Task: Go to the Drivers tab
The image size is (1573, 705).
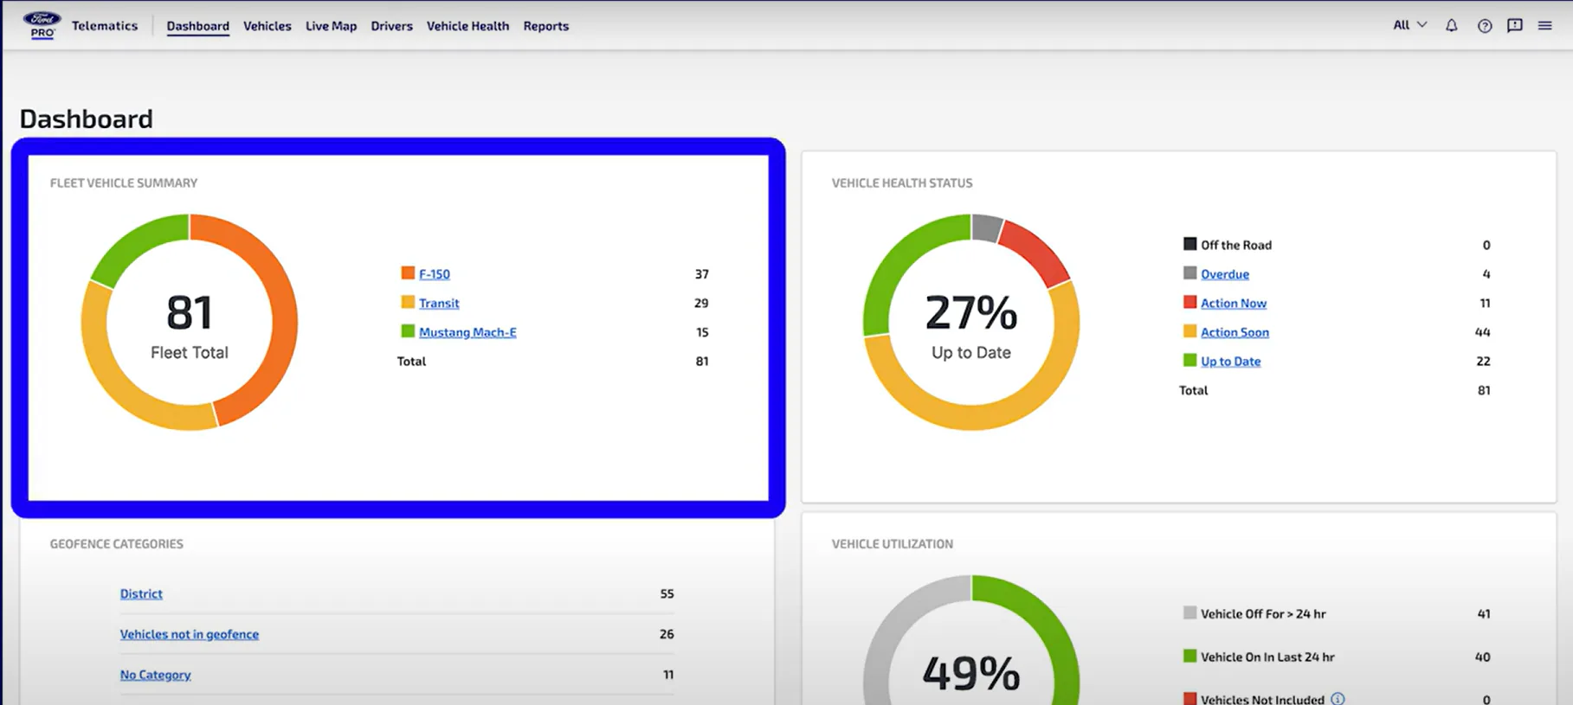Action: (391, 26)
